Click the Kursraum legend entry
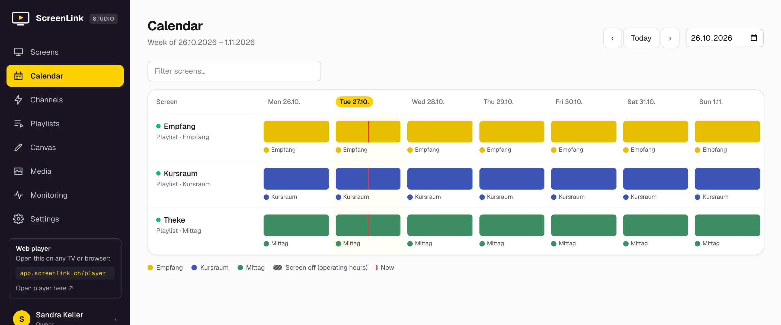The image size is (781, 325). [x=210, y=268]
